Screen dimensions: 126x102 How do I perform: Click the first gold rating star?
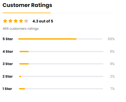[5, 21]
